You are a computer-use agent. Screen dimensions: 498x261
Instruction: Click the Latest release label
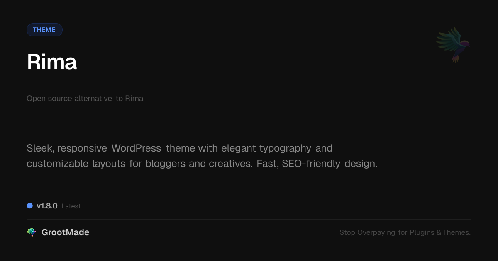point(71,206)
